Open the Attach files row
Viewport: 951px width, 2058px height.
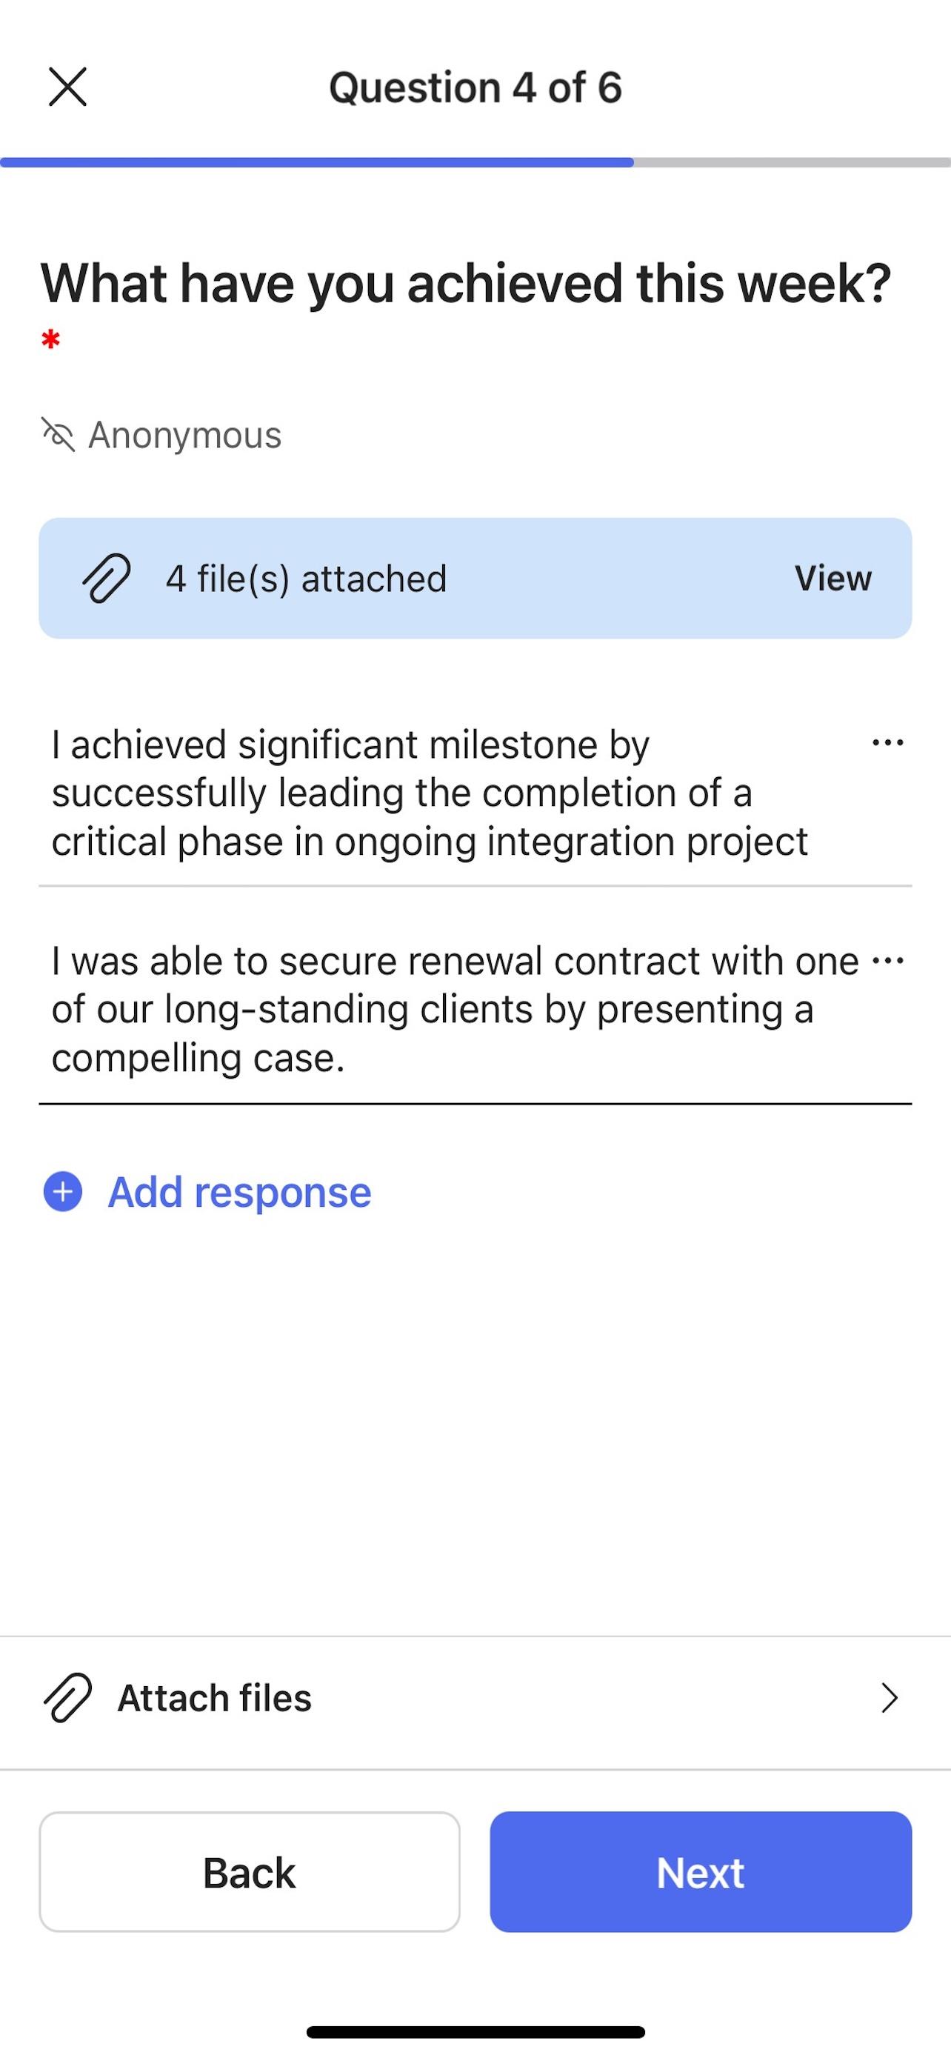475,1698
